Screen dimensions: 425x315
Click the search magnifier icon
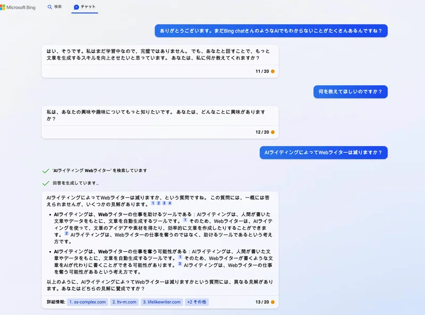pos(49,7)
